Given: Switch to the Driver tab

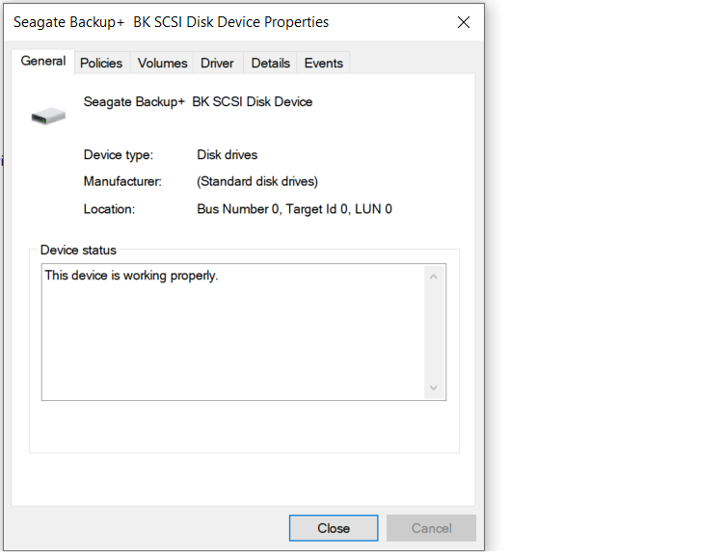Looking at the screenshot, I should click(x=217, y=64).
